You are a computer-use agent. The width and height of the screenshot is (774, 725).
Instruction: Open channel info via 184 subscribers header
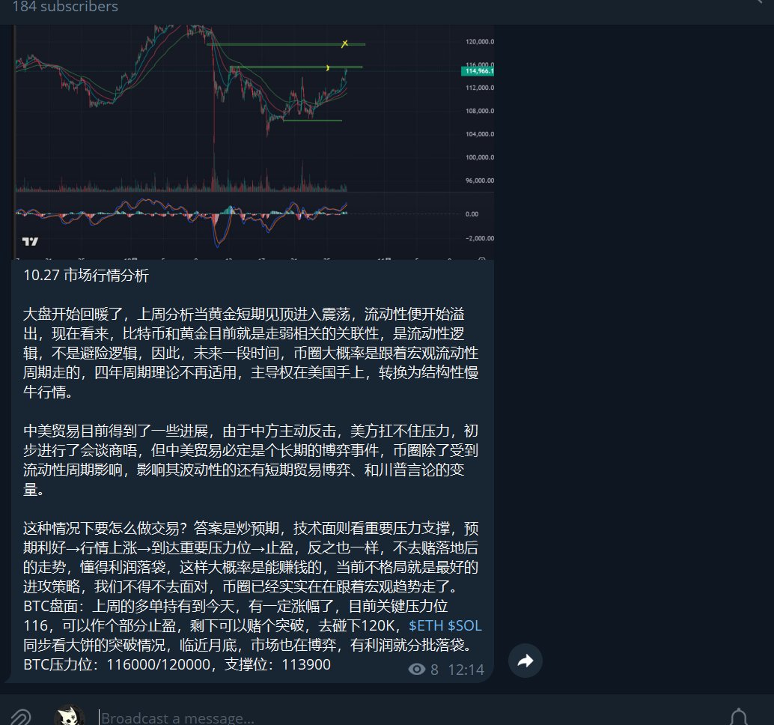point(65,7)
